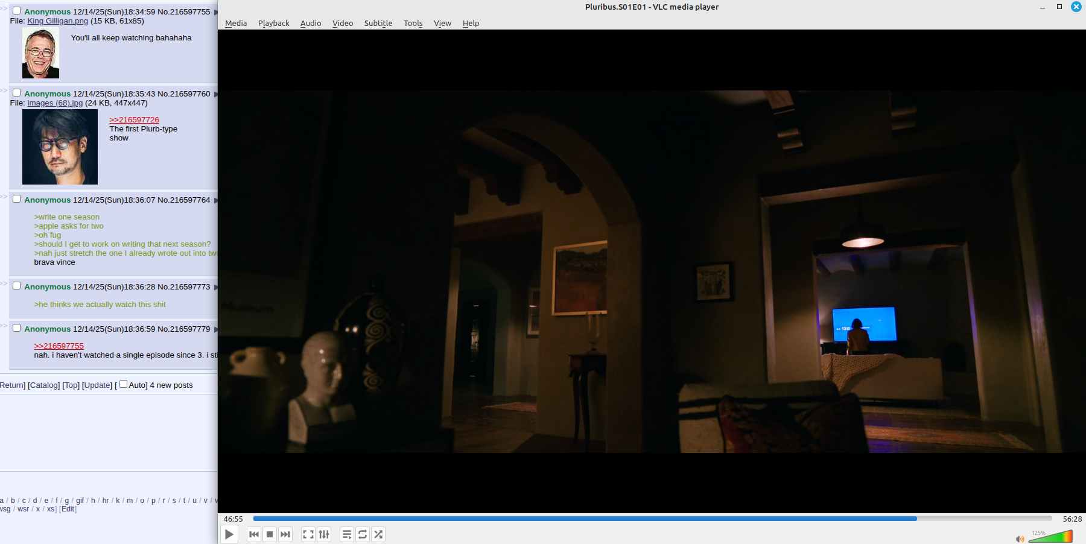The height and width of the screenshot is (544, 1086).
Task: Open the Subtitle menu
Action: coord(378,24)
